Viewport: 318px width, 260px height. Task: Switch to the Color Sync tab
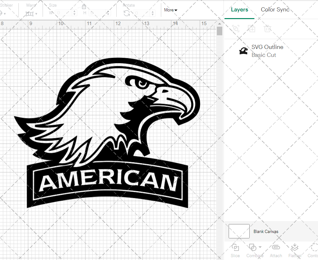coord(275,10)
